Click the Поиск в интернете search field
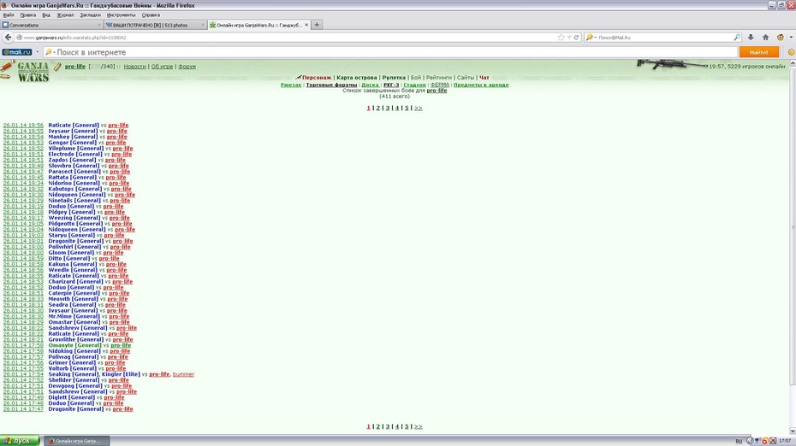Image resolution: width=796 pixels, height=446 pixels. point(391,52)
